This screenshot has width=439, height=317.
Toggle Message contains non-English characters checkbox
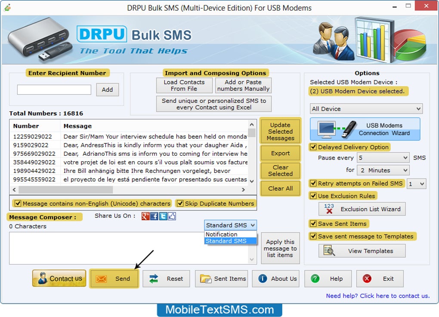coord(18,203)
